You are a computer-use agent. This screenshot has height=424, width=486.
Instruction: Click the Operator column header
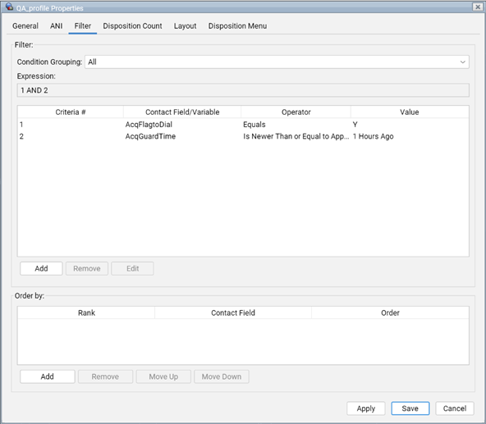[x=296, y=112]
